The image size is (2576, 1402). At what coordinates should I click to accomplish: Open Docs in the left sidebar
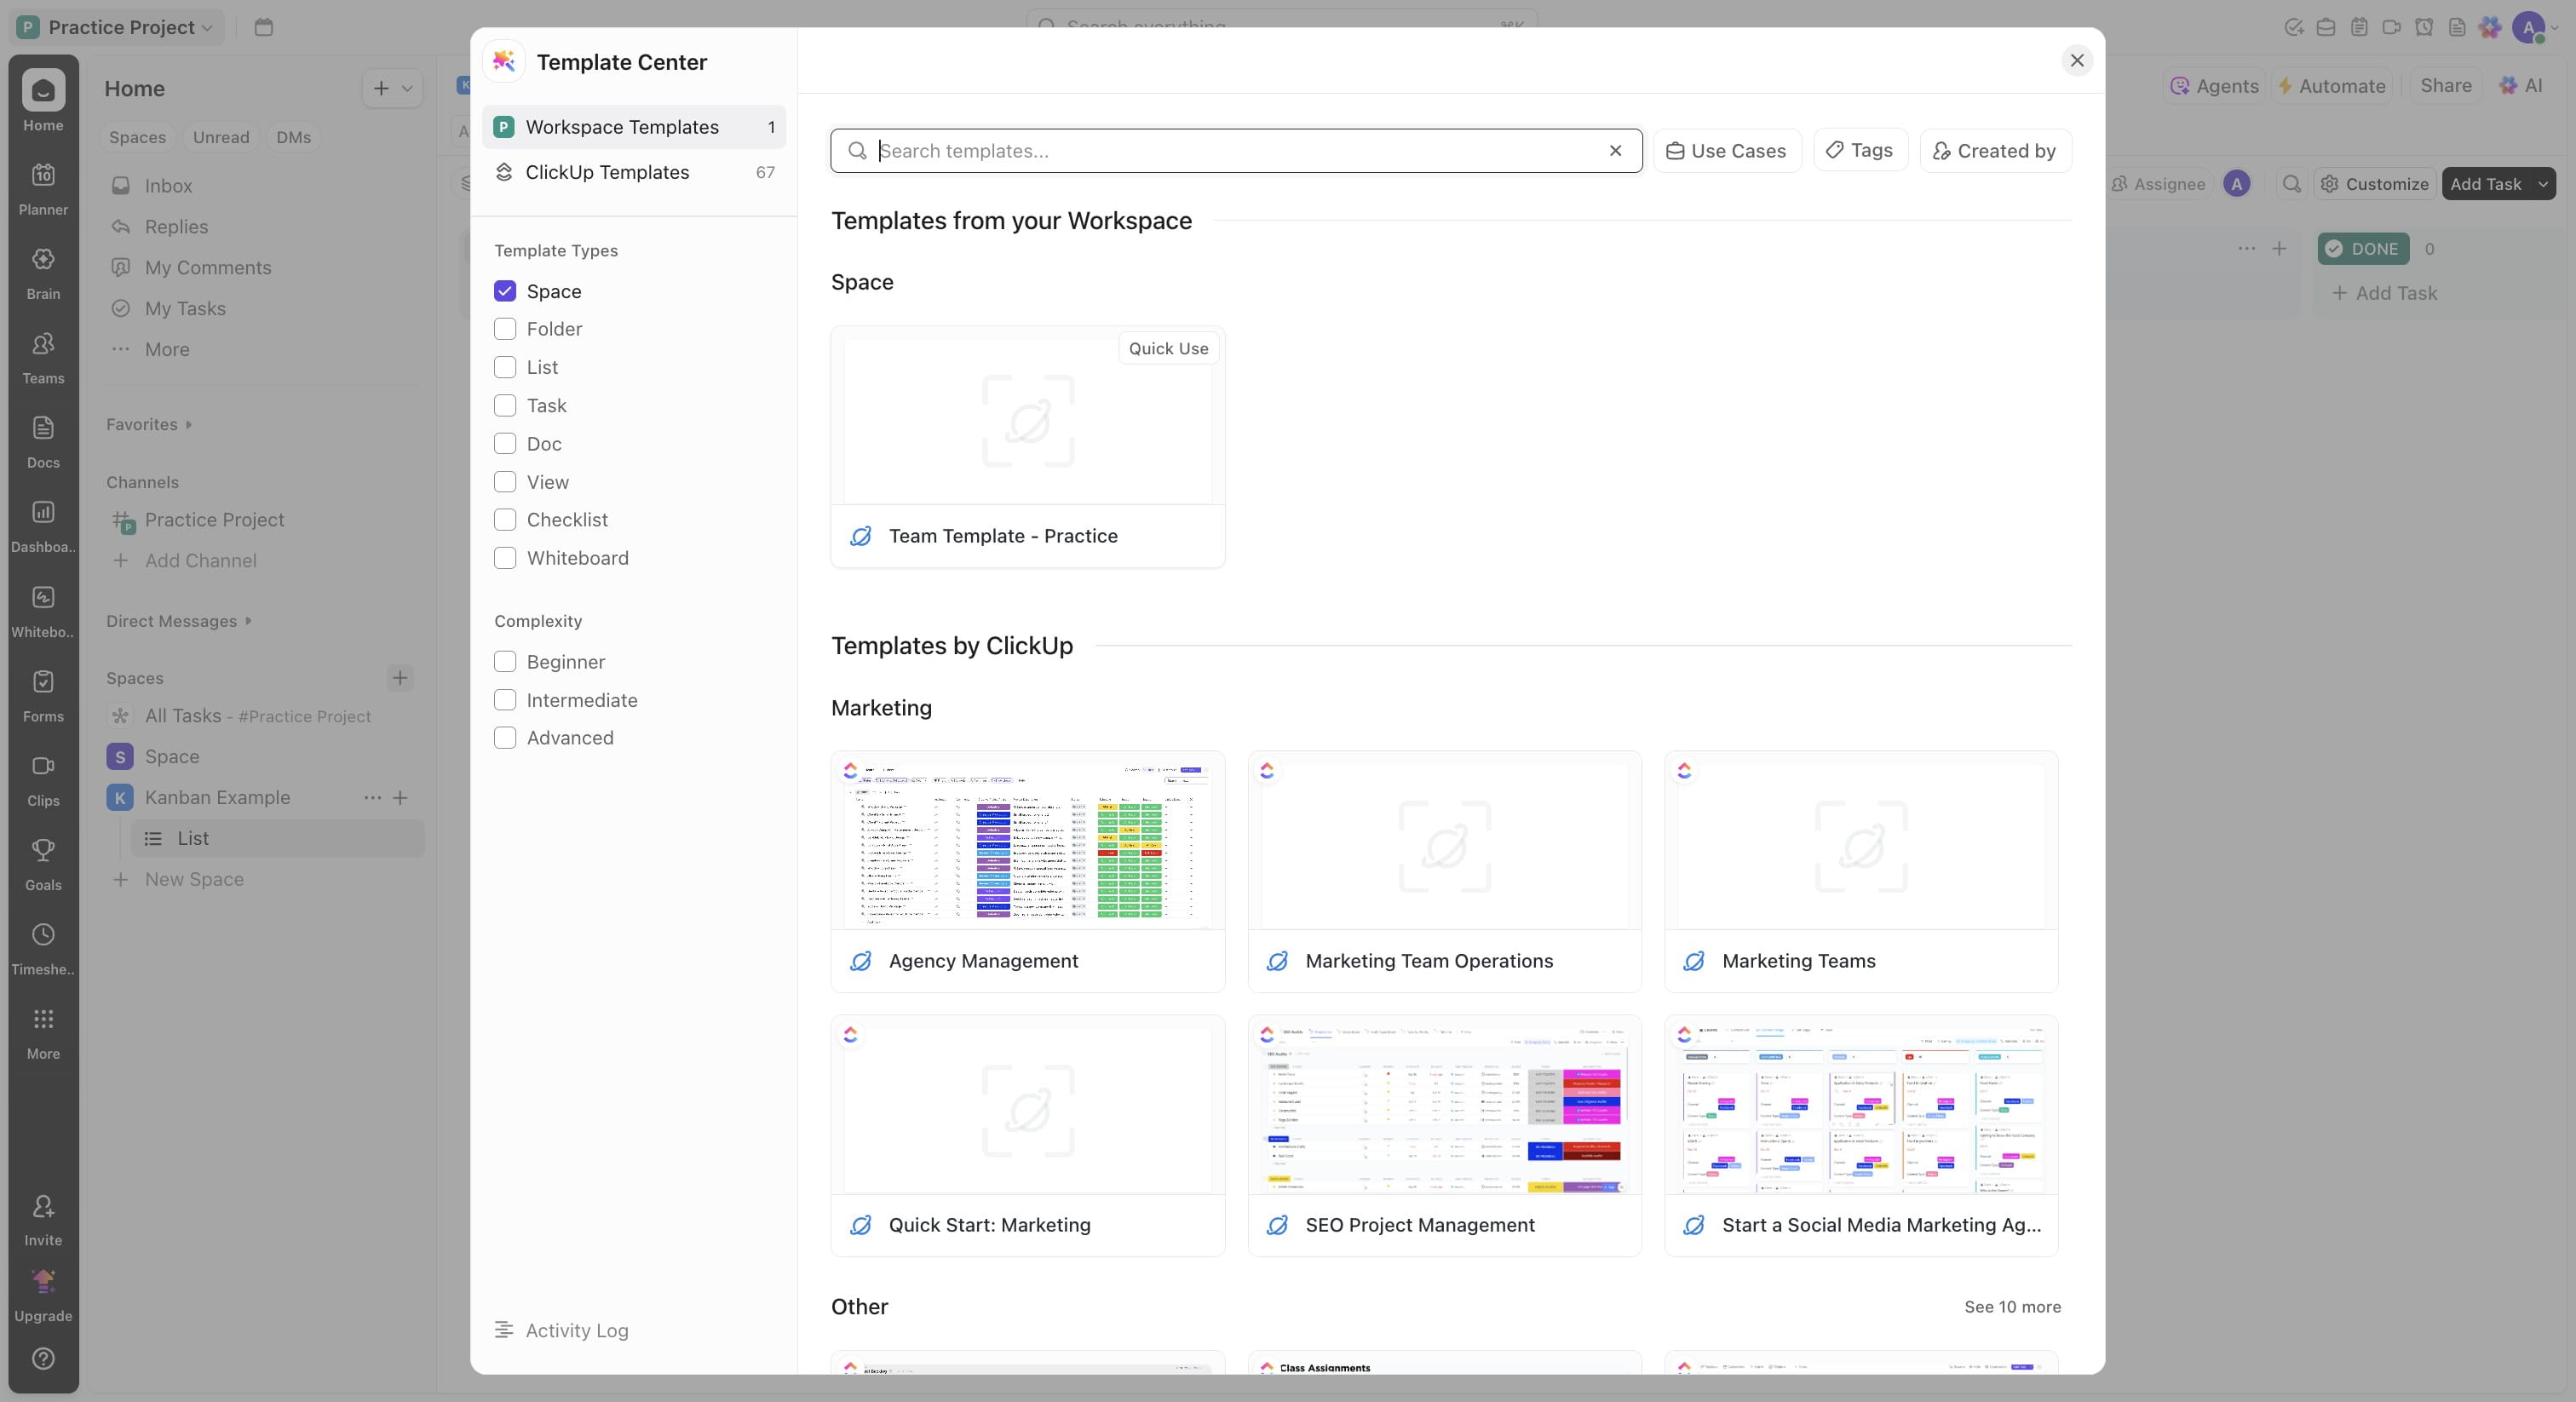point(43,441)
